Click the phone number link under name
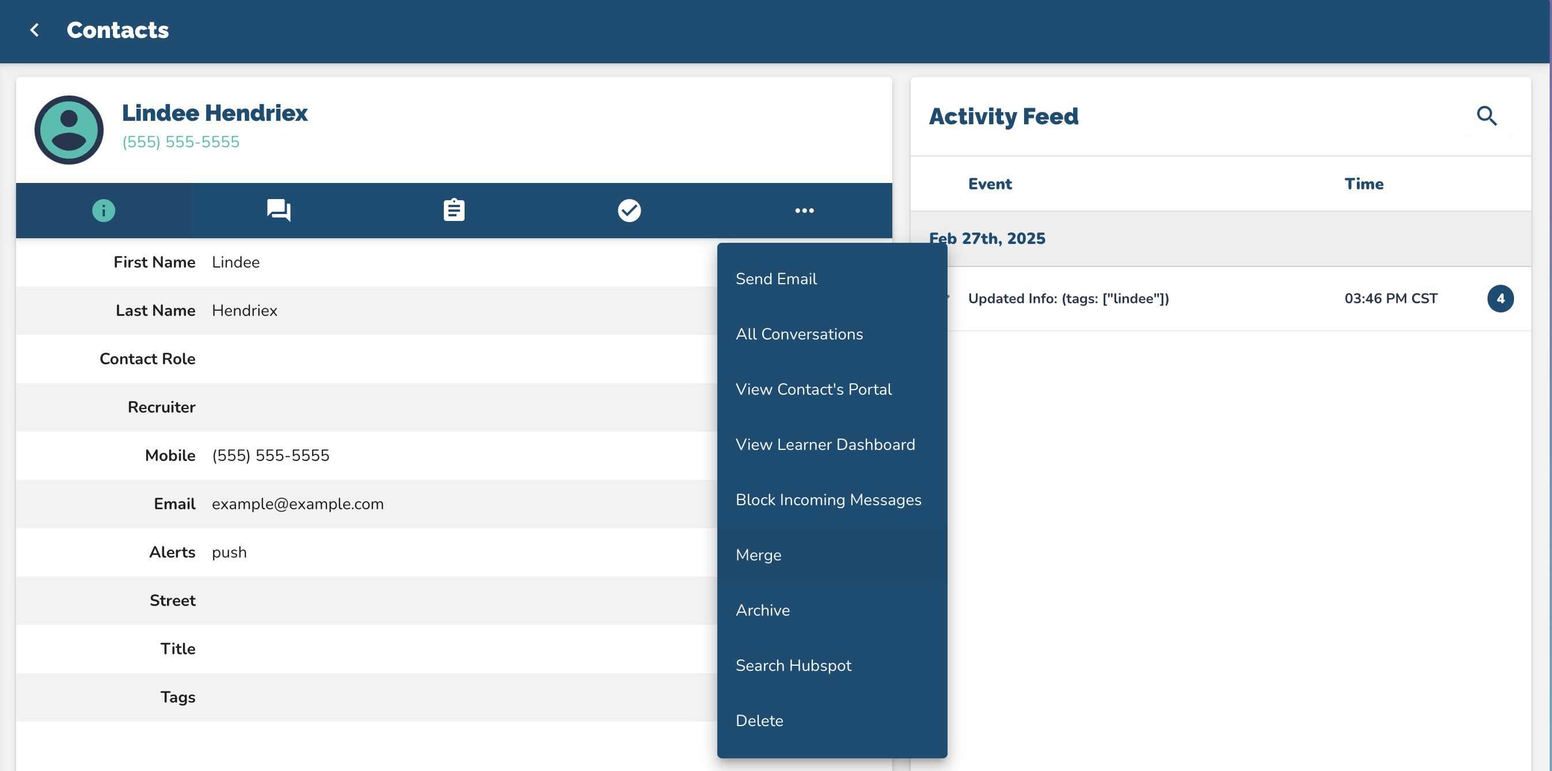The width and height of the screenshot is (1552, 771). (x=181, y=142)
